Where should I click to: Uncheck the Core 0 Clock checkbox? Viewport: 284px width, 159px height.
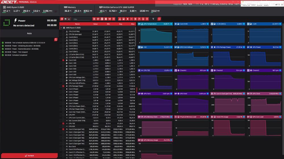pyautogui.click(x=63, y=129)
